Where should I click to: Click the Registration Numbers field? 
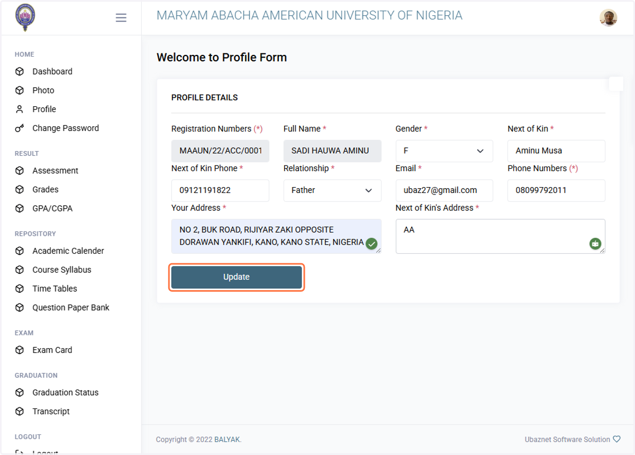tap(220, 151)
